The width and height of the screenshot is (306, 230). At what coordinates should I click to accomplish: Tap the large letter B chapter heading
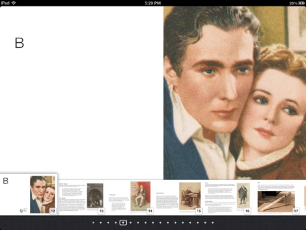click(19, 43)
